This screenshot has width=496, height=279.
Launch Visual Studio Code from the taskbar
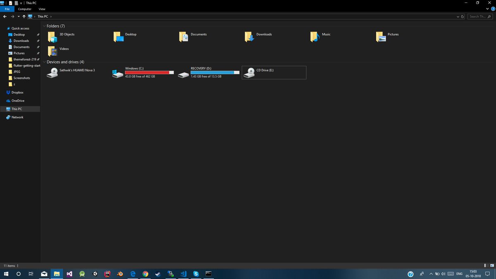(183, 274)
